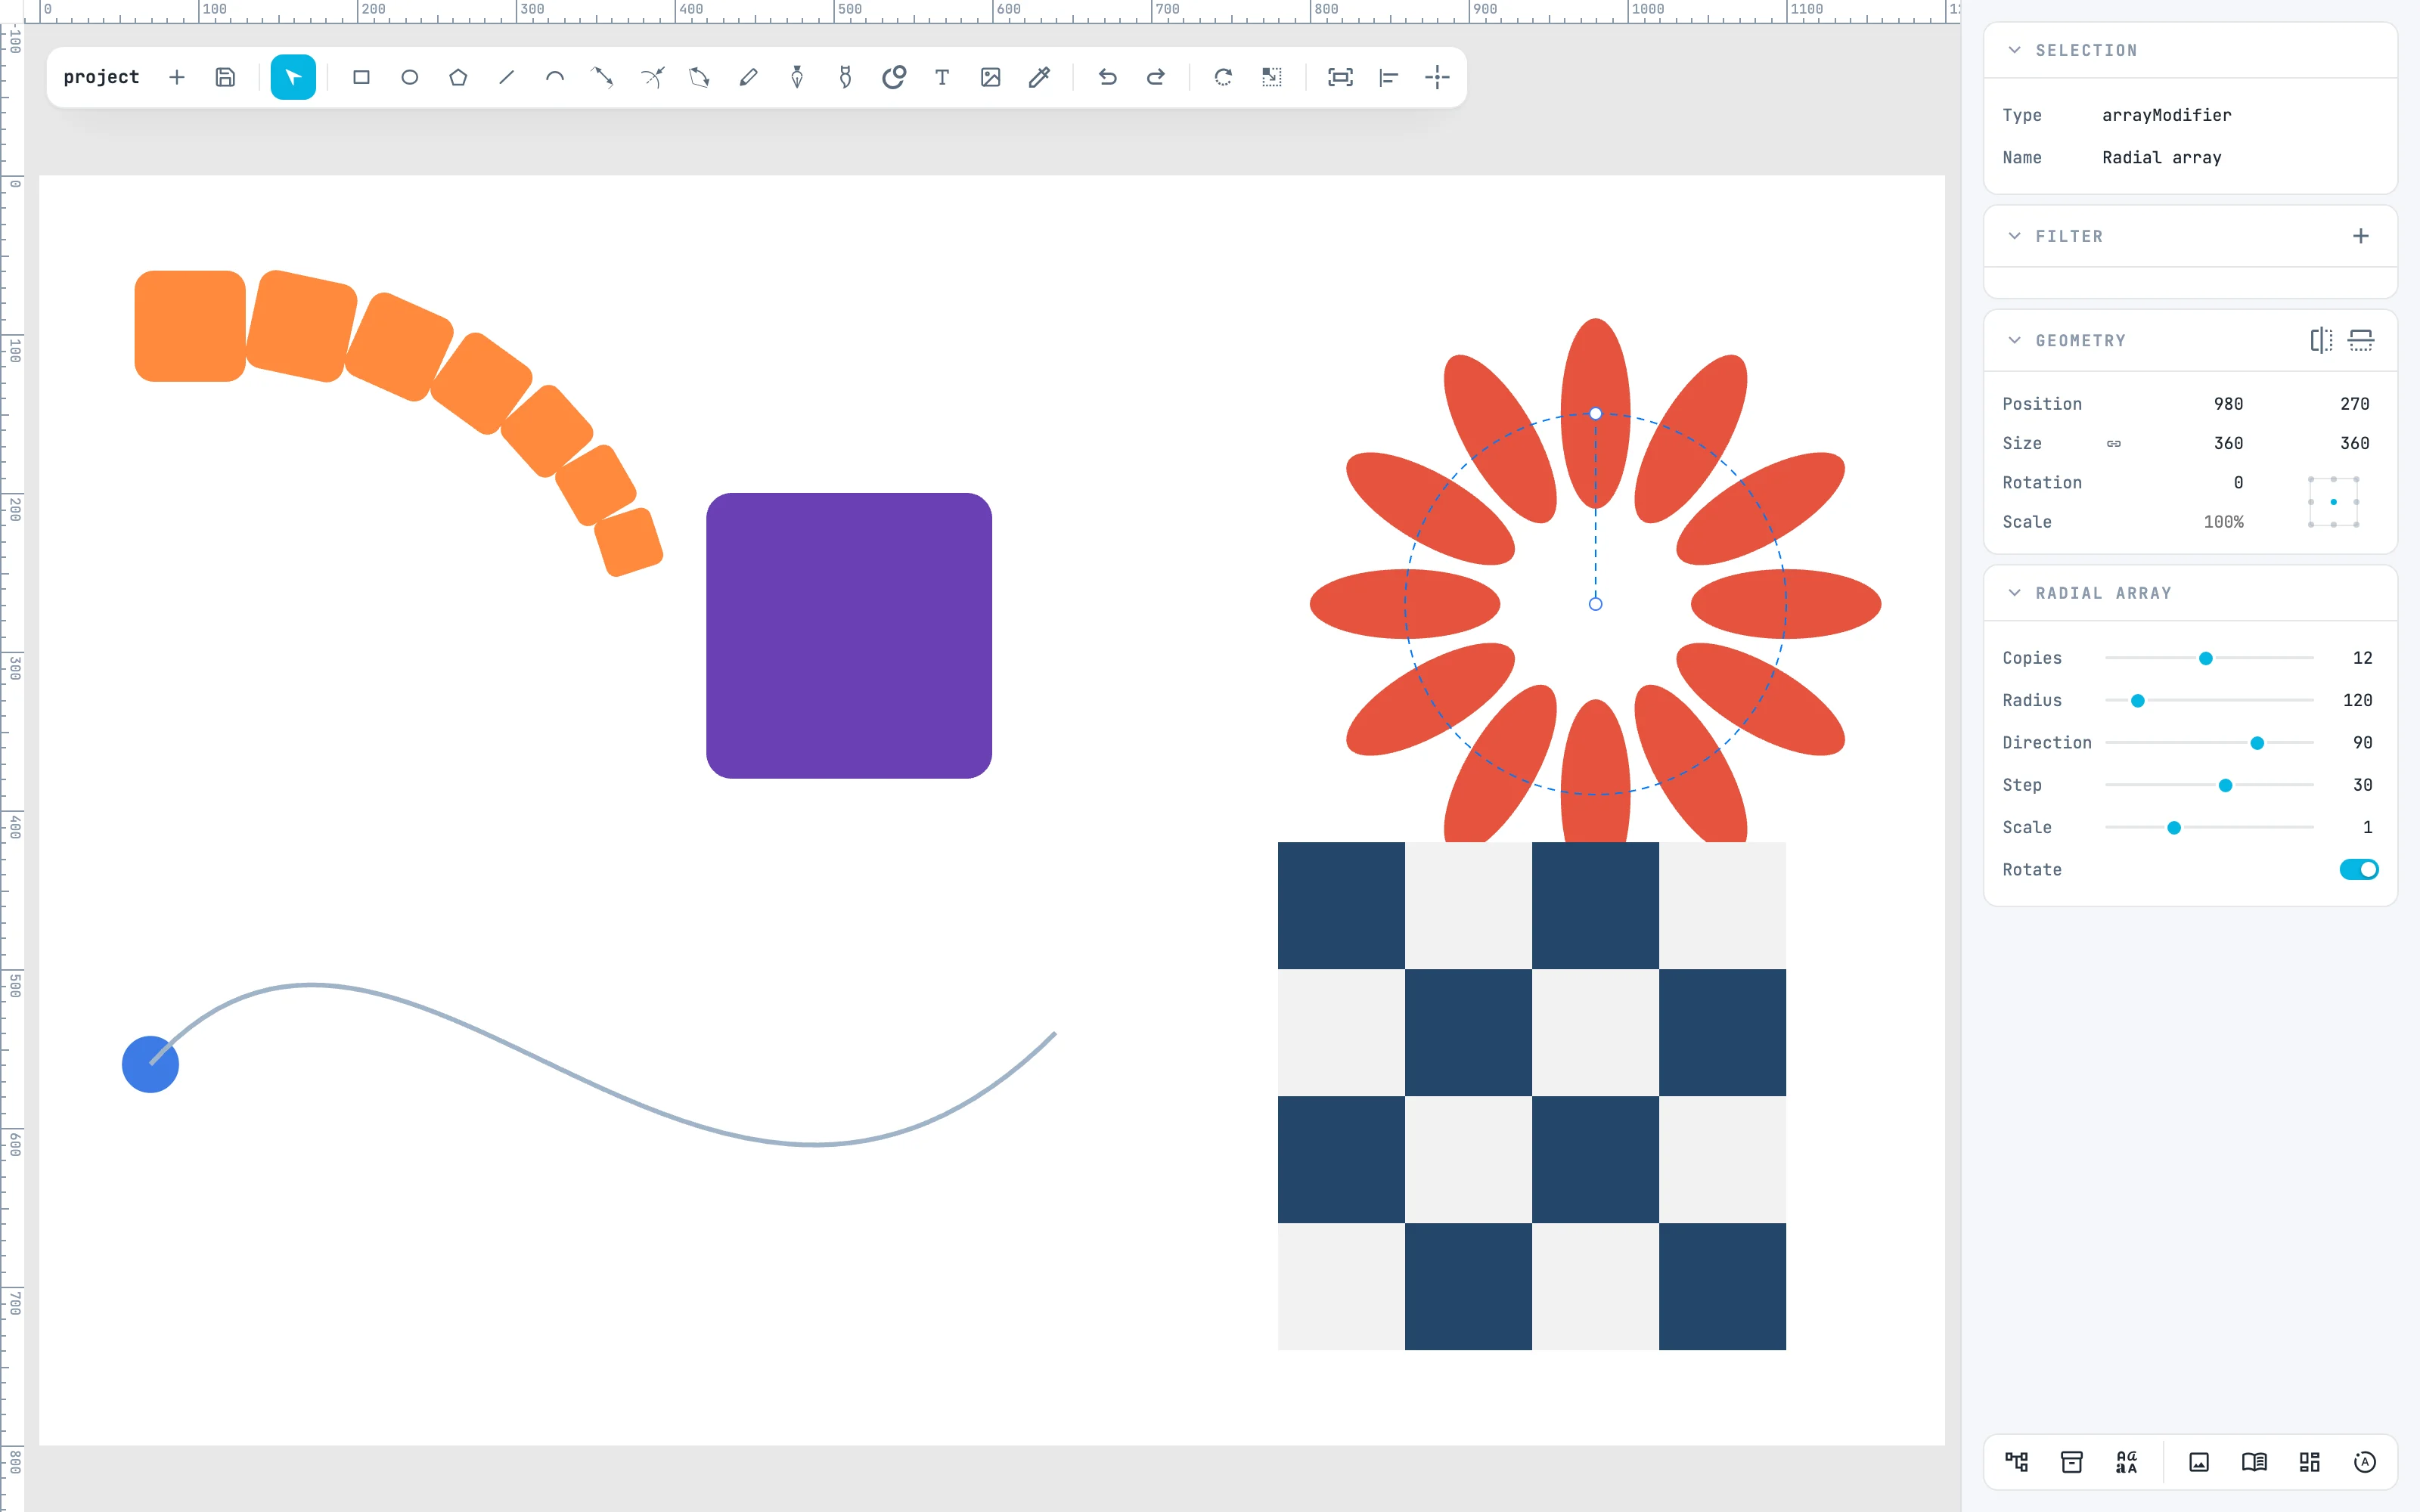Click the fit-to-screen frame icon
The width and height of the screenshot is (2420, 1512).
tap(1340, 77)
